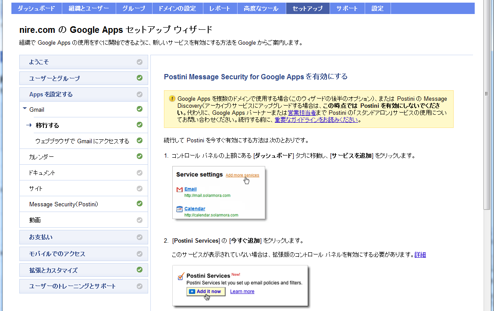Image resolution: width=494 pixels, height=311 pixels.
Task: Click the page vertical scrollbar thumb
Action: (487, 105)
